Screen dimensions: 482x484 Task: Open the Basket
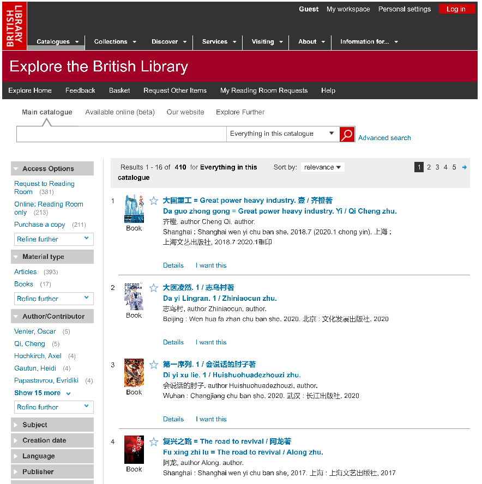(x=119, y=90)
